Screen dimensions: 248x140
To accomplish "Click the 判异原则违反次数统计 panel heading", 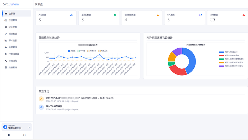I will tap(160, 38).
